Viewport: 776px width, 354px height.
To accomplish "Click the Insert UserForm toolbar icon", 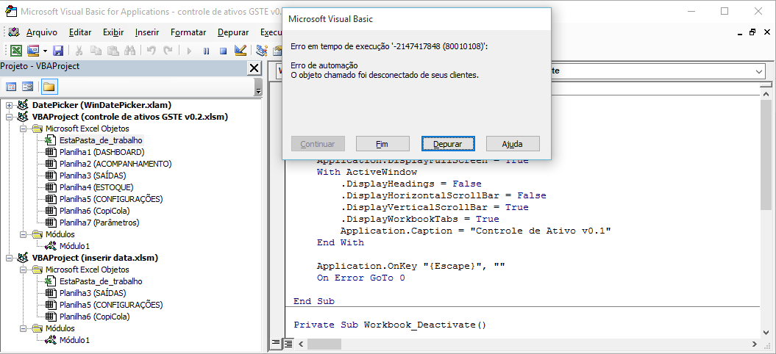I will pos(33,51).
